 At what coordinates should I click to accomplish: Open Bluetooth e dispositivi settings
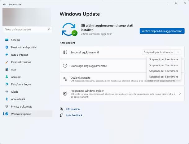[x=28, y=47]
